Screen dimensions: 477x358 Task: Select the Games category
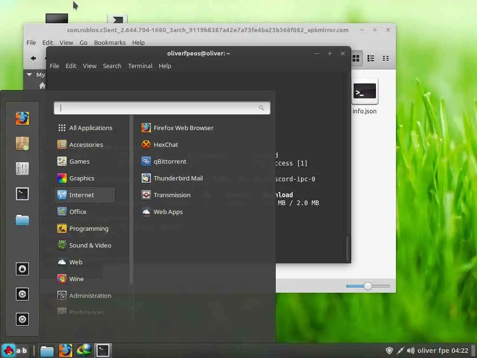tap(85, 161)
